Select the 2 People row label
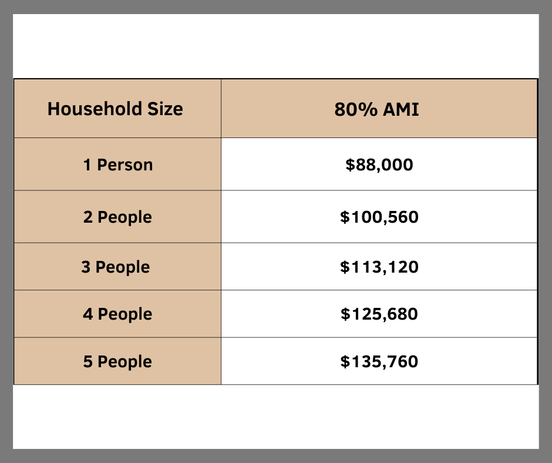Viewport: 552px width, 463px height. tap(117, 217)
